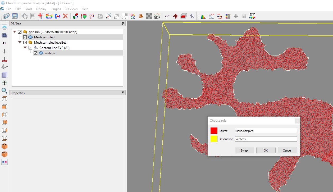Viewport: 333px width, 192px height.
Task: Click the Save floppy disk icon
Action: coord(15,16)
